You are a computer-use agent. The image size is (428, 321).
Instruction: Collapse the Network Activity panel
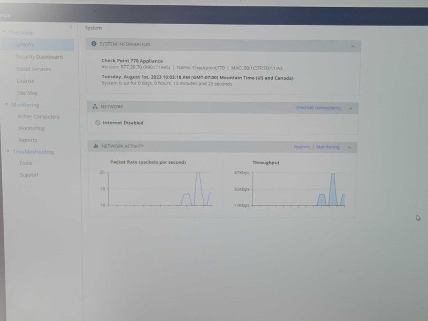click(x=349, y=148)
